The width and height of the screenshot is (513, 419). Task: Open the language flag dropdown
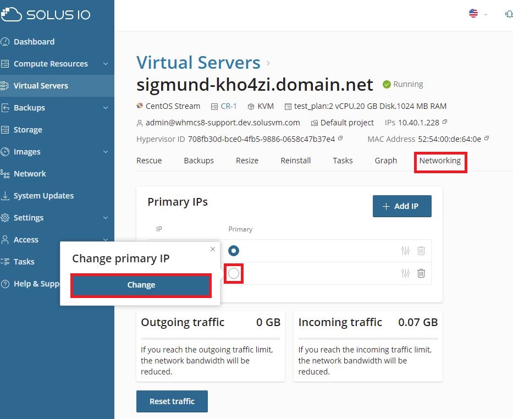coord(477,14)
